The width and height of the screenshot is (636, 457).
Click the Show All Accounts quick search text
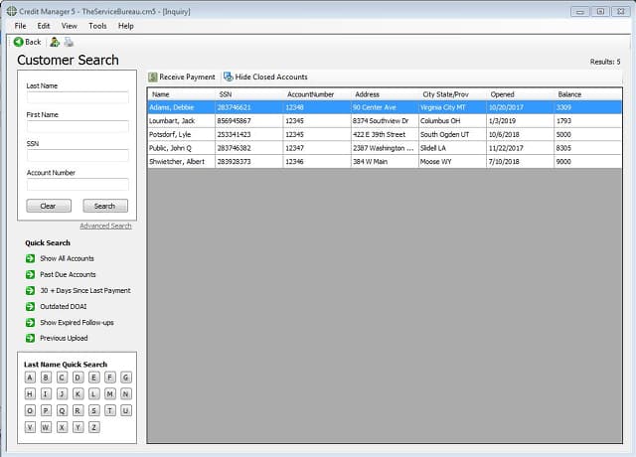tap(67, 258)
